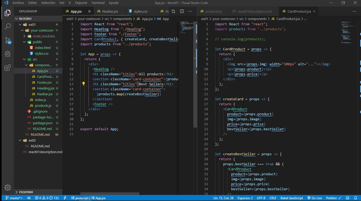The width and height of the screenshot is (361, 201).
Task: Open the Terminal menu
Action: click(98, 3)
